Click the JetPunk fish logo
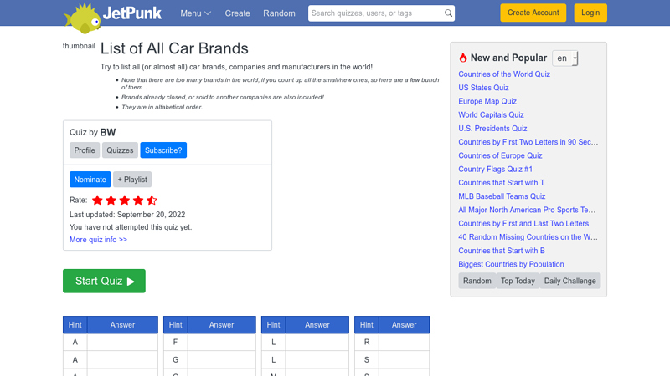The height and width of the screenshot is (376, 670). (82, 18)
